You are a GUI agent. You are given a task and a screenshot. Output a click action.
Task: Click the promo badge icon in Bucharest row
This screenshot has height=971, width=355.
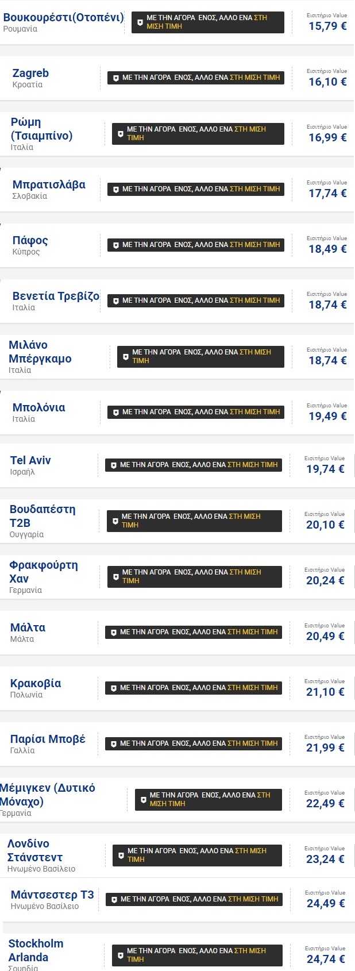tap(140, 22)
